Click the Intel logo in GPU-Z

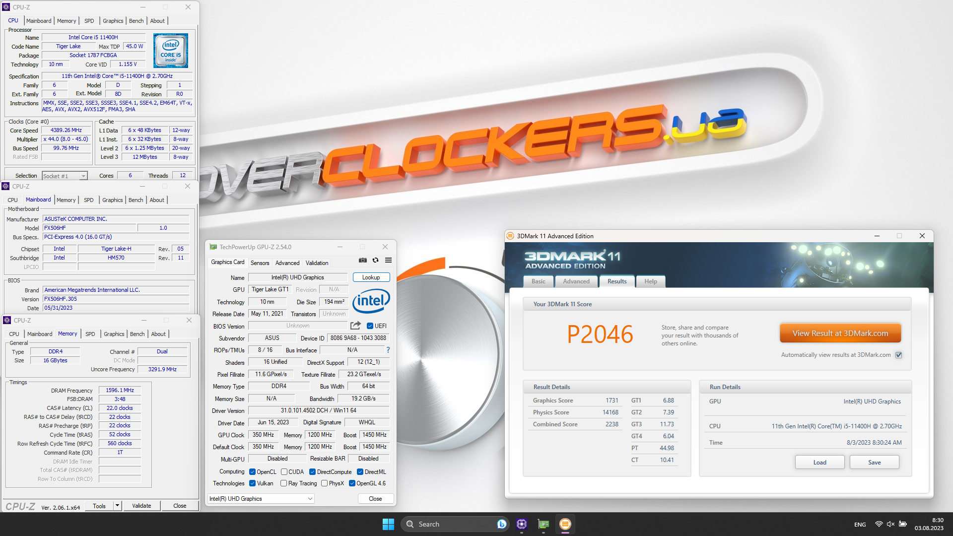click(x=371, y=301)
